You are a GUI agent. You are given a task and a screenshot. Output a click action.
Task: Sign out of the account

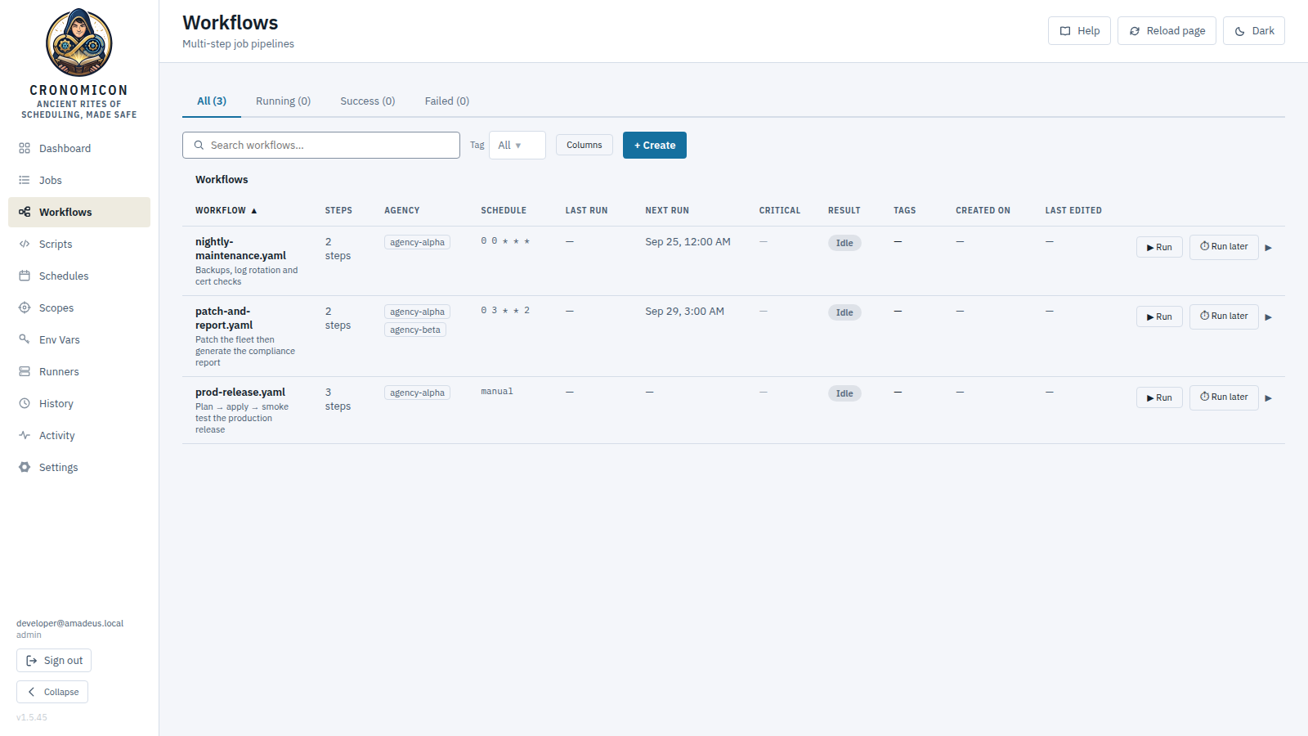tap(54, 661)
